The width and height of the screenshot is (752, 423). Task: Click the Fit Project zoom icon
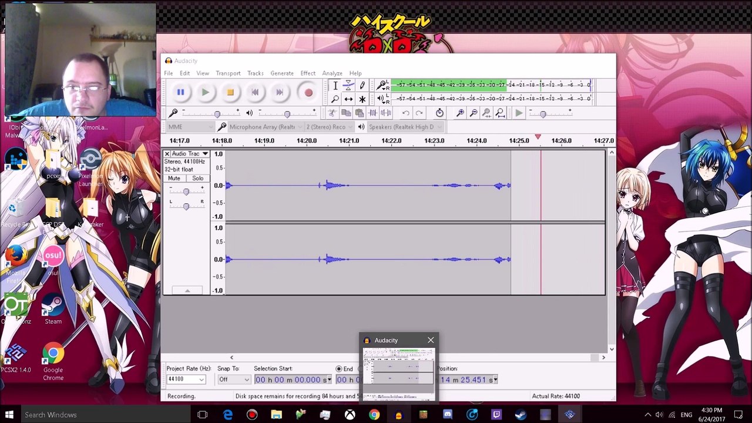point(500,113)
